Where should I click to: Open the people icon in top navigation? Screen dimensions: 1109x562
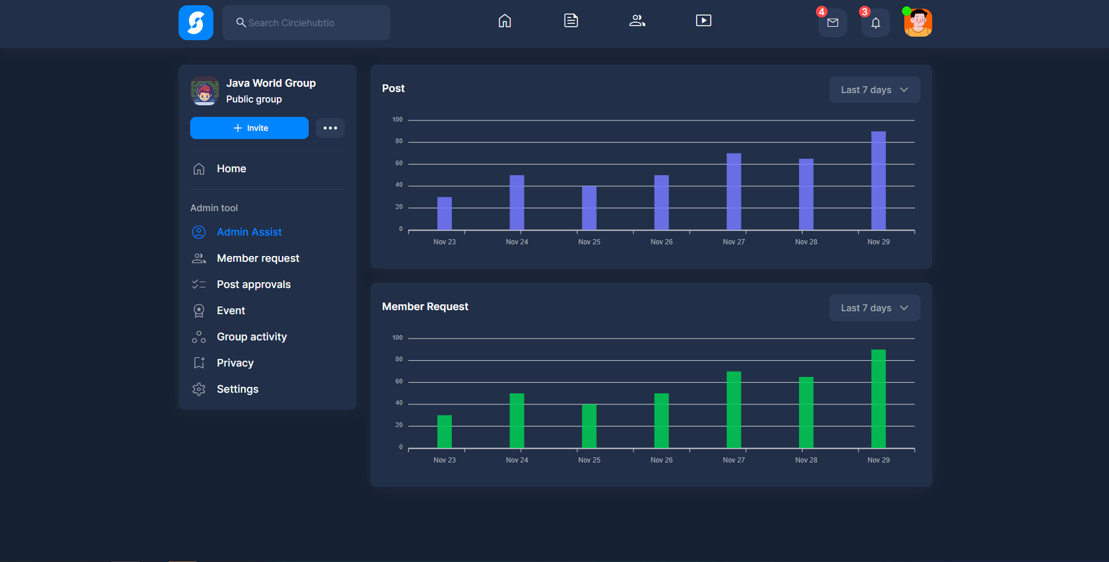(x=637, y=21)
